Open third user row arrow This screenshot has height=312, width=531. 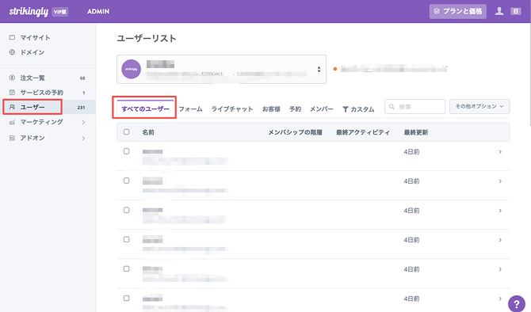[x=500, y=211]
